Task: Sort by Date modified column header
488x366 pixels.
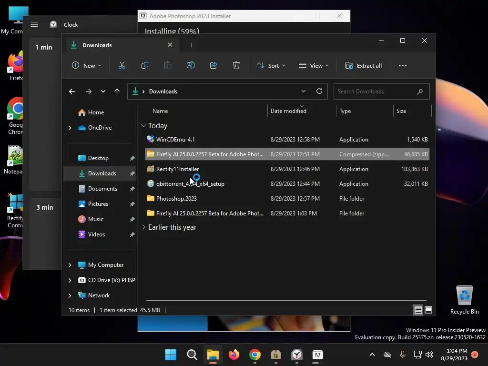Action: pyautogui.click(x=288, y=111)
